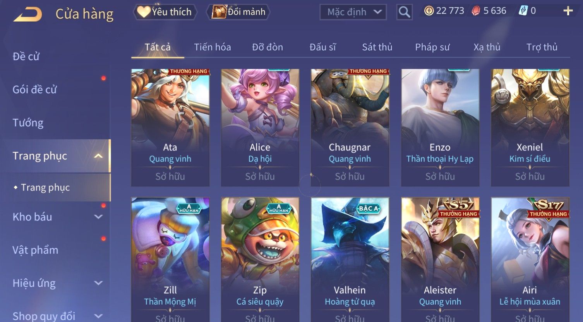583x322 pixels.
Task: Open Tướng in the sidebar
Action: click(28, 123)
